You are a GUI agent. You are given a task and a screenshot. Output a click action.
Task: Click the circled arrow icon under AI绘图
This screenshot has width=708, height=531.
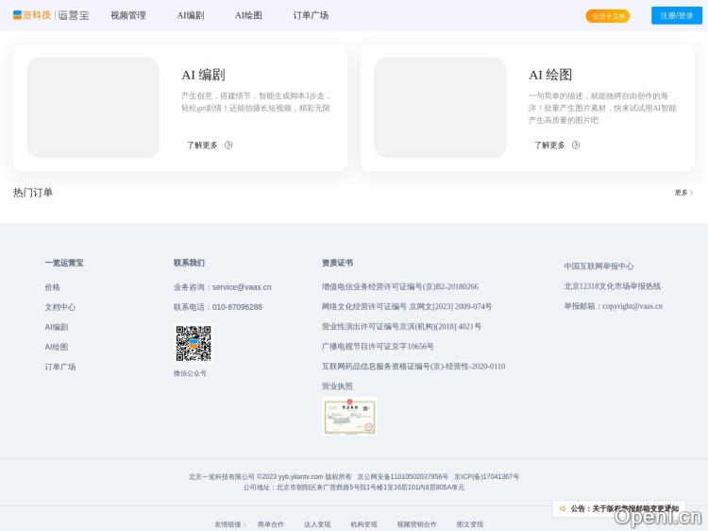[x=576, y=146]
